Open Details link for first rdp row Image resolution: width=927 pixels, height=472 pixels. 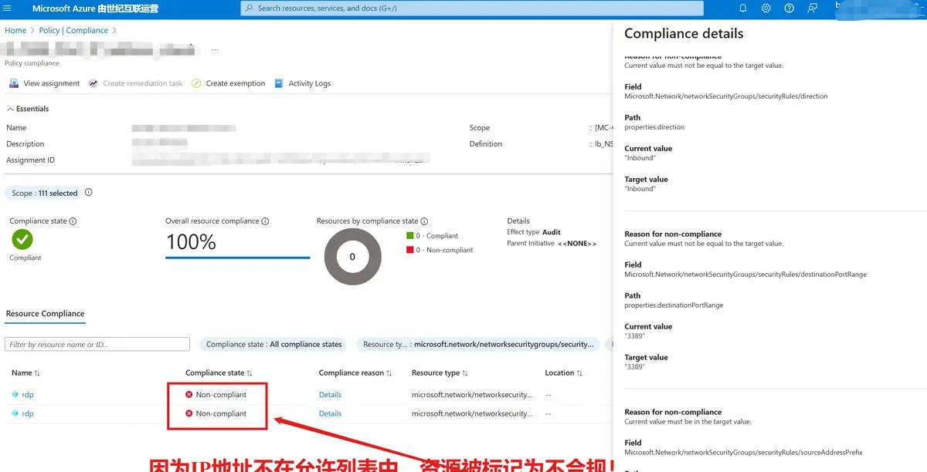point(330,395)
